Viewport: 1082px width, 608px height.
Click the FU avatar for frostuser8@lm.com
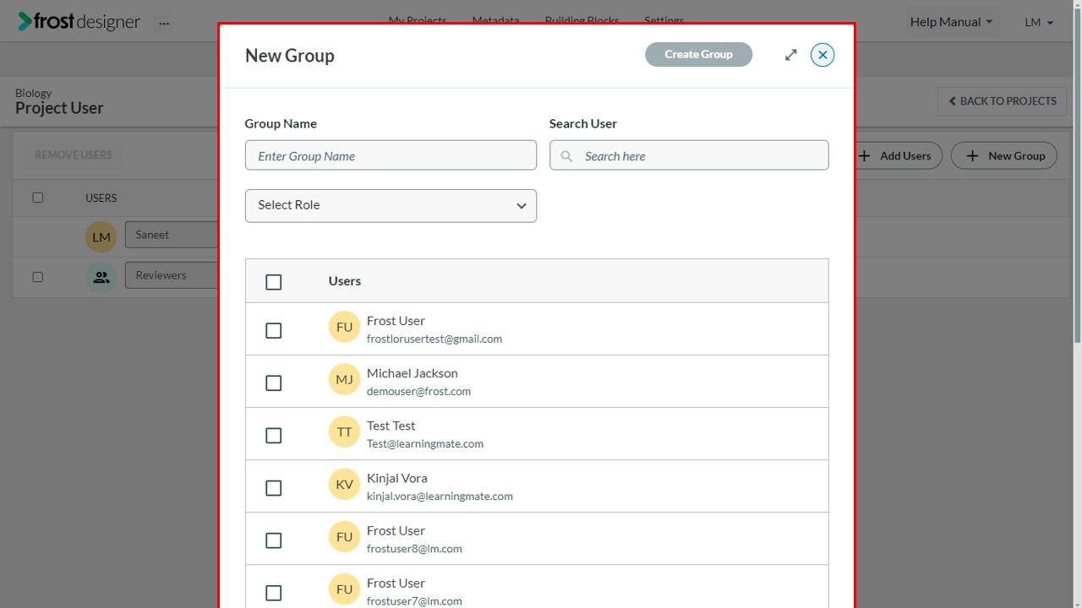(344, 537)
